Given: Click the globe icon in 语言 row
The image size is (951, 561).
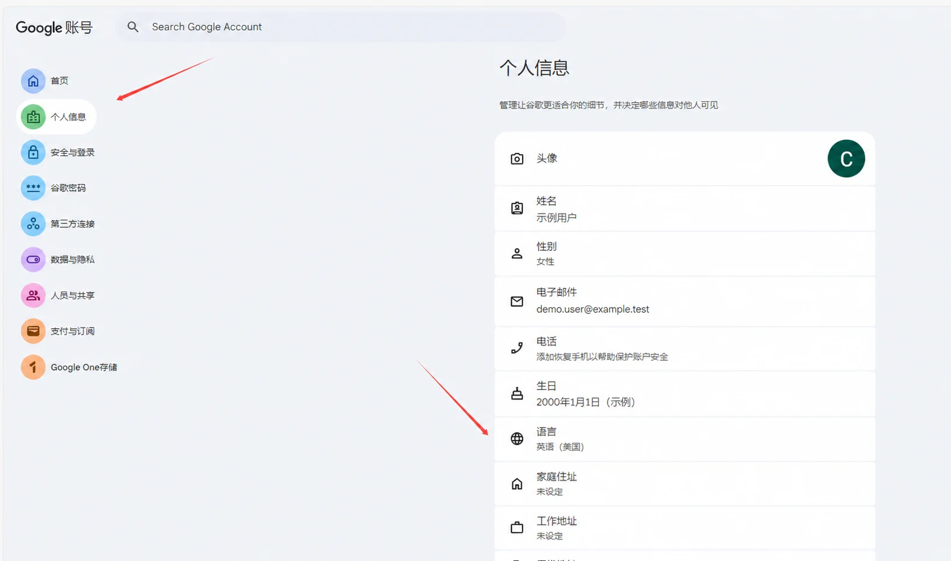Looking at the screenshot, I should 517,439.
